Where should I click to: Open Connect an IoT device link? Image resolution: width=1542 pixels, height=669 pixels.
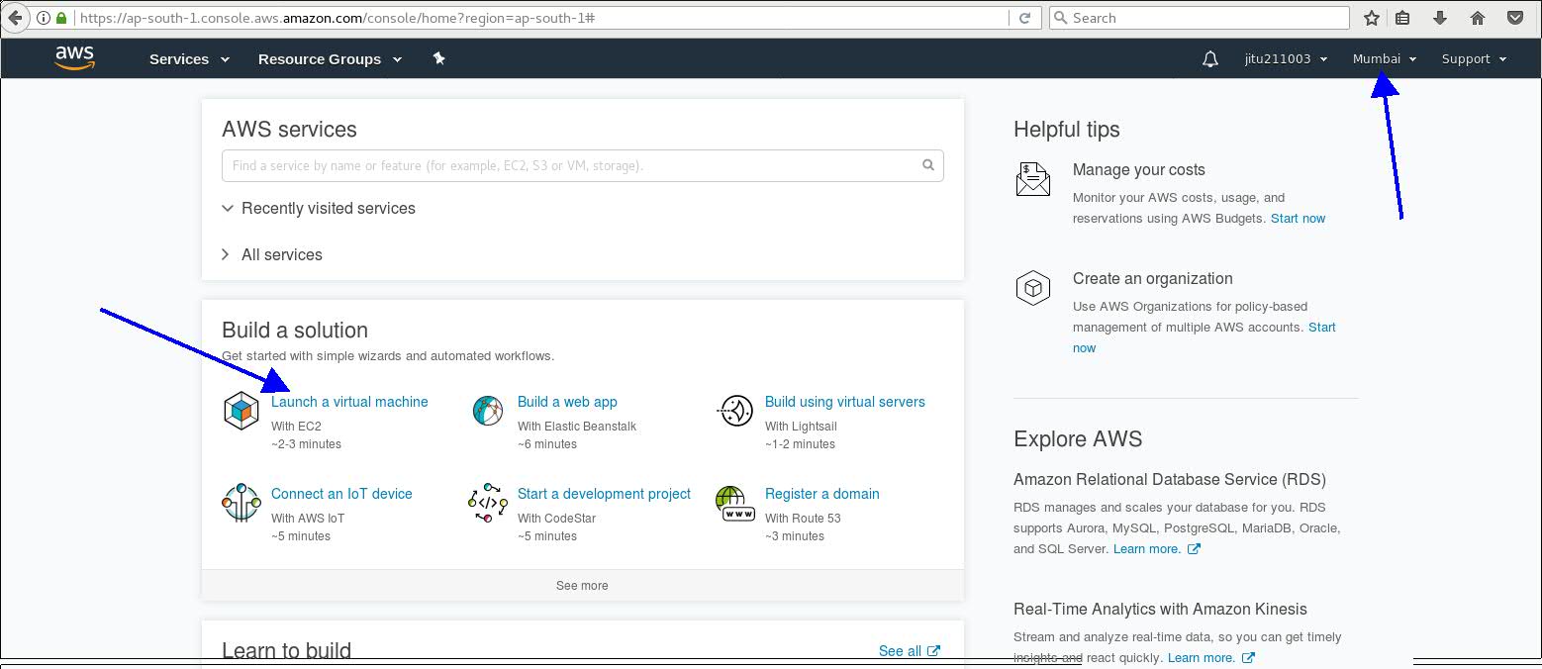point(341,494)
